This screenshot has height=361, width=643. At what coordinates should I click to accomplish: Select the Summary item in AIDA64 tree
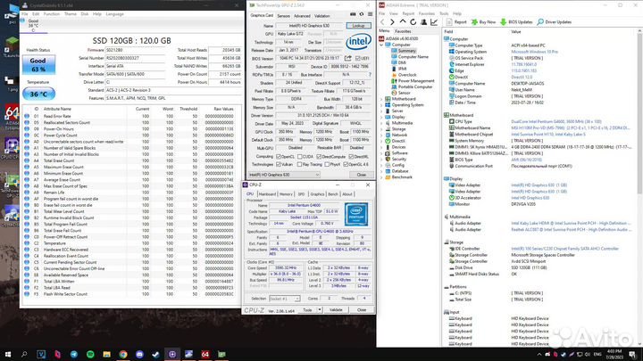(x=407, y=51)
